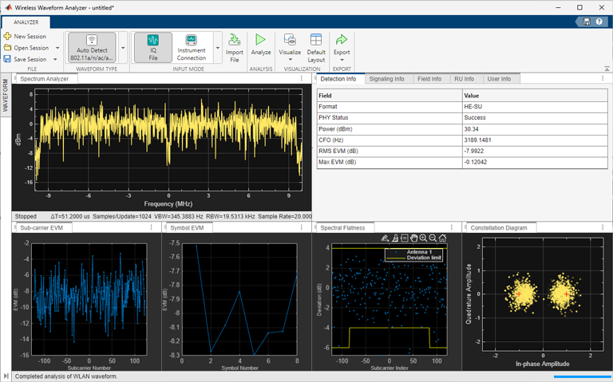This screenshot has height=382, width=613.
Task: Toggle Auto Detect waveform type
Action: [92, 47]
